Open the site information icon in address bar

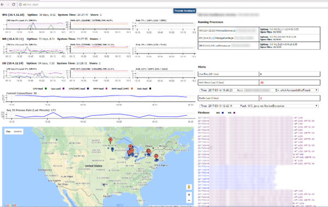(x=20, y=4)
